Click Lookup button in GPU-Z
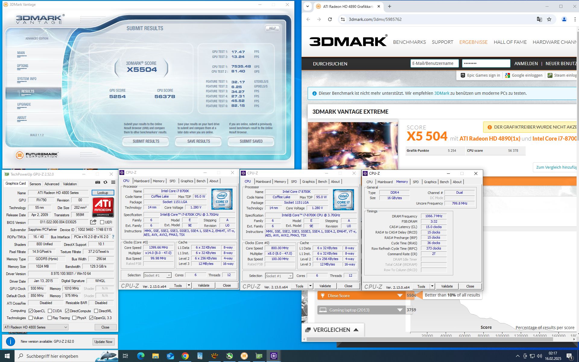Screen dimensions: 579x362 click(103, 193)
